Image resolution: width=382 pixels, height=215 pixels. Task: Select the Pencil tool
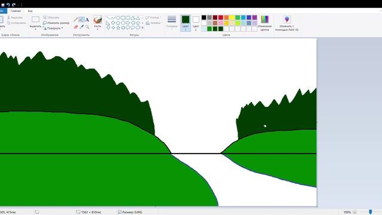click(76, 19)
